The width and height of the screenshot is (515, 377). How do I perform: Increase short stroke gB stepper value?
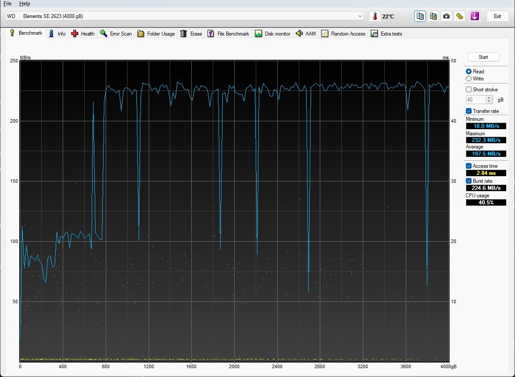pos(489,98)
